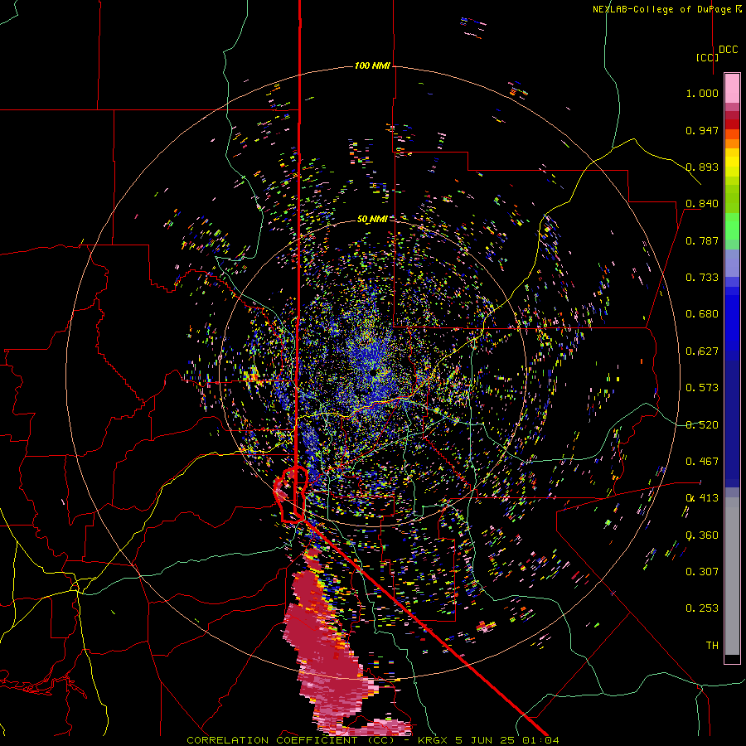Select the 0.573 color scale value

point(702,388)
